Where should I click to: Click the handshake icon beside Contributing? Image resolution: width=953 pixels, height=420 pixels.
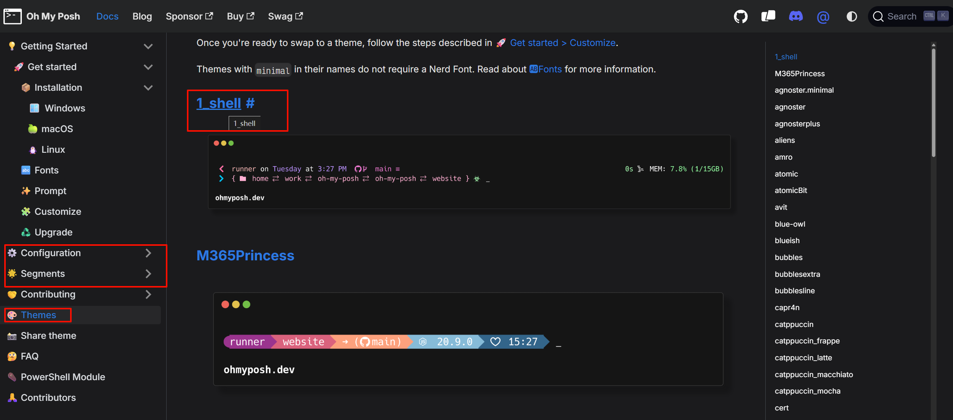(12, 294)
